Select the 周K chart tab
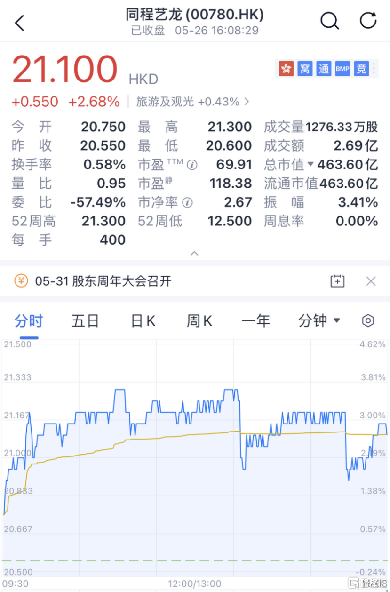This screenshot has width=390, height=592. [x=199, y=321]
